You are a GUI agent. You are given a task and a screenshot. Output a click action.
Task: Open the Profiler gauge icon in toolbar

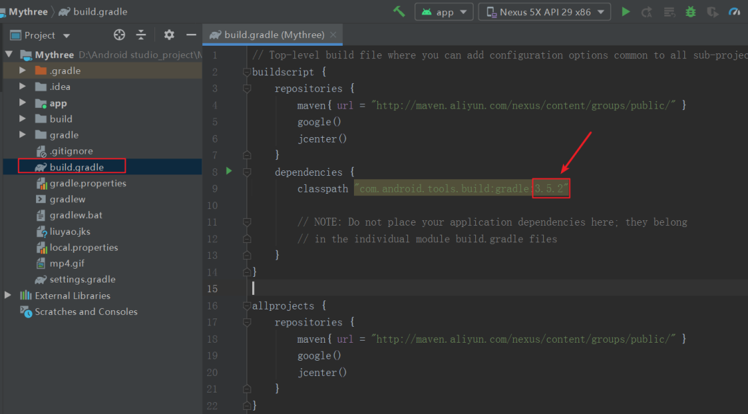point(735,12)
